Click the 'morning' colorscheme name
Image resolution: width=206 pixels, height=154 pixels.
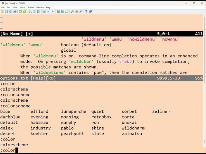pos(70,117)
